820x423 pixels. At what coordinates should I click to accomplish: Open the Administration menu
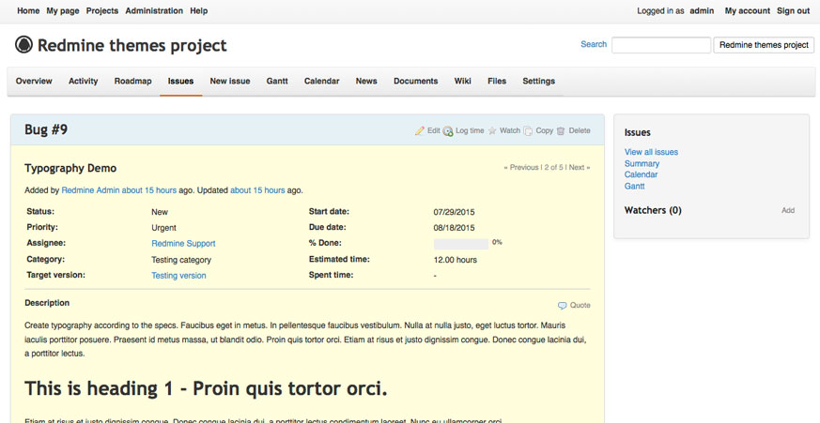tap(154, 10)
